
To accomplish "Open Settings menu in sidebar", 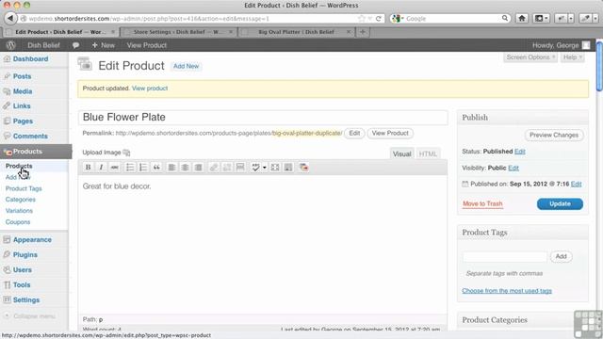I will tap(26, 299).
